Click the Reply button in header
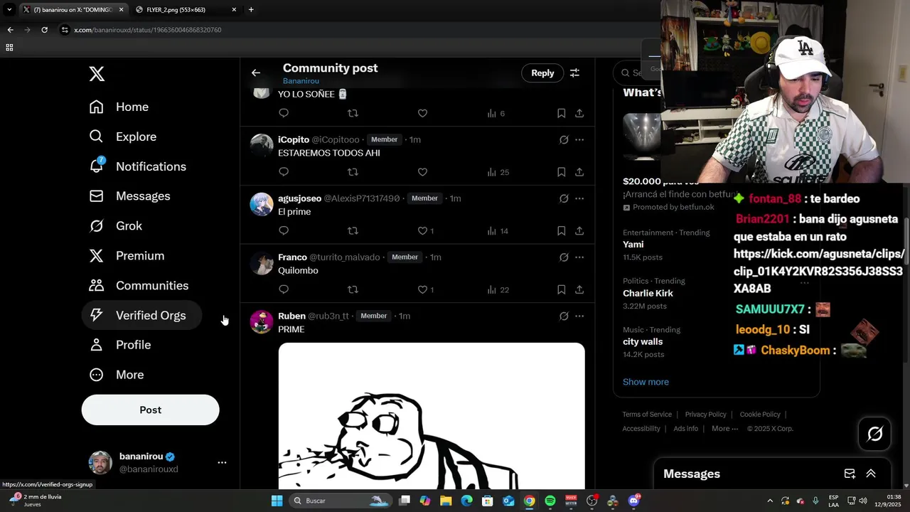Image resolution: width=910 pixels, height=512 pixels. point(542,73)
